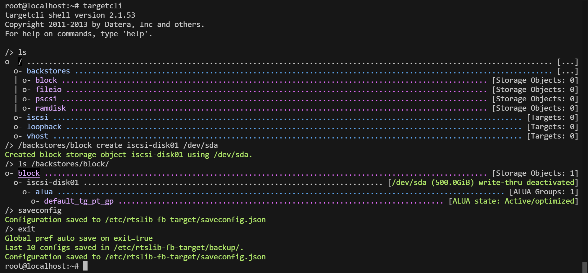Select the fileio backstore entry
The width and height of the screenshot is (588, 273).
[48, 90]
